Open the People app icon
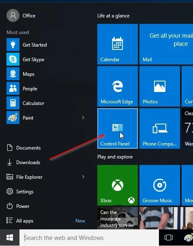Viewport: 193px width, 246px height. (13, 88)
